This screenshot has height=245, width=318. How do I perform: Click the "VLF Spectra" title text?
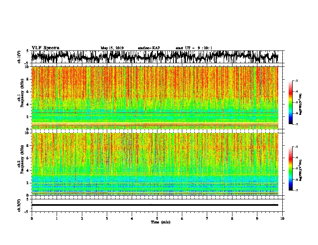pyautogui.click(x=45, y=48)
